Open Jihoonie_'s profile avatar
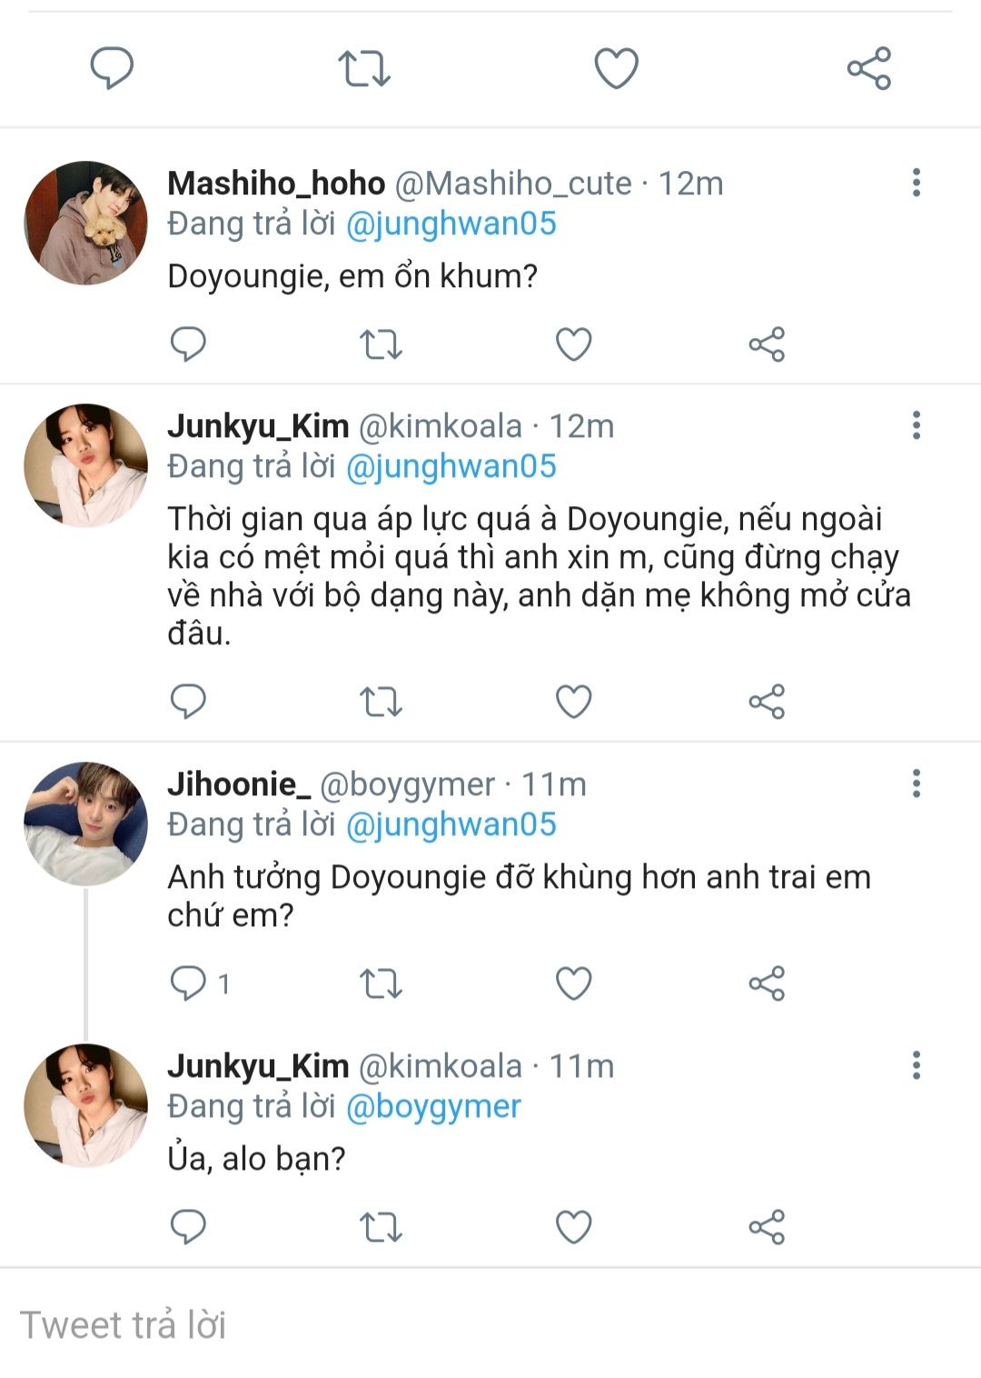981x1378 pixels. (x=85, y=824)
